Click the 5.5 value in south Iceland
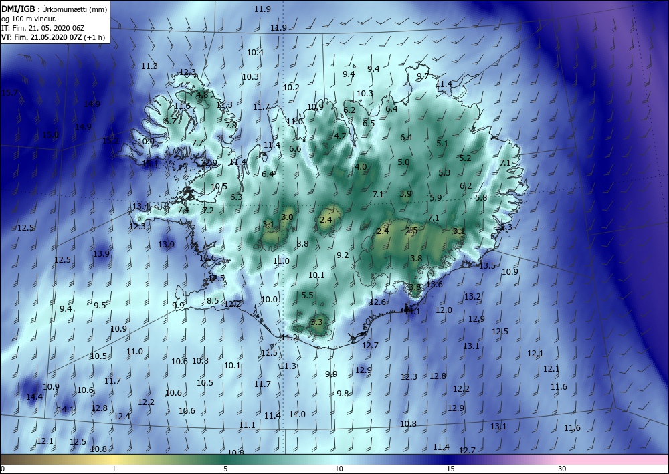This screenshot has height=474, width=669. [307, 295]
